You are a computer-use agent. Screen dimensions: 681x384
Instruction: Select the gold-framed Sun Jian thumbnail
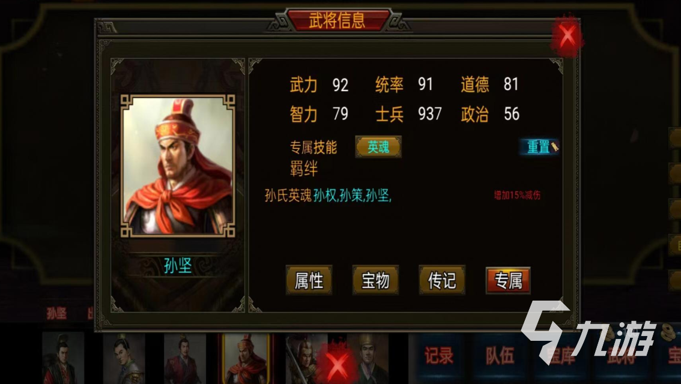[x=246, y=358]
